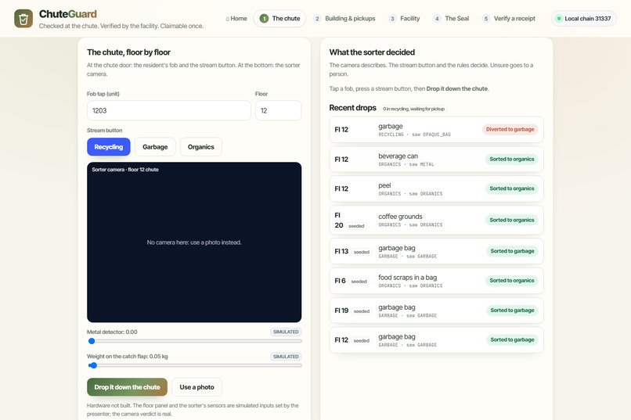The image size is (631, 420).
Task: Click SIMULATED tag beside Metal detector
Action: point(286,332)
